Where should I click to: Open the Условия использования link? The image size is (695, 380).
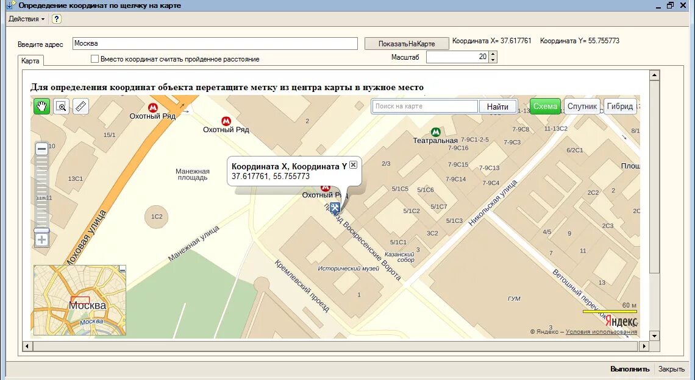[x=601, y=331]
